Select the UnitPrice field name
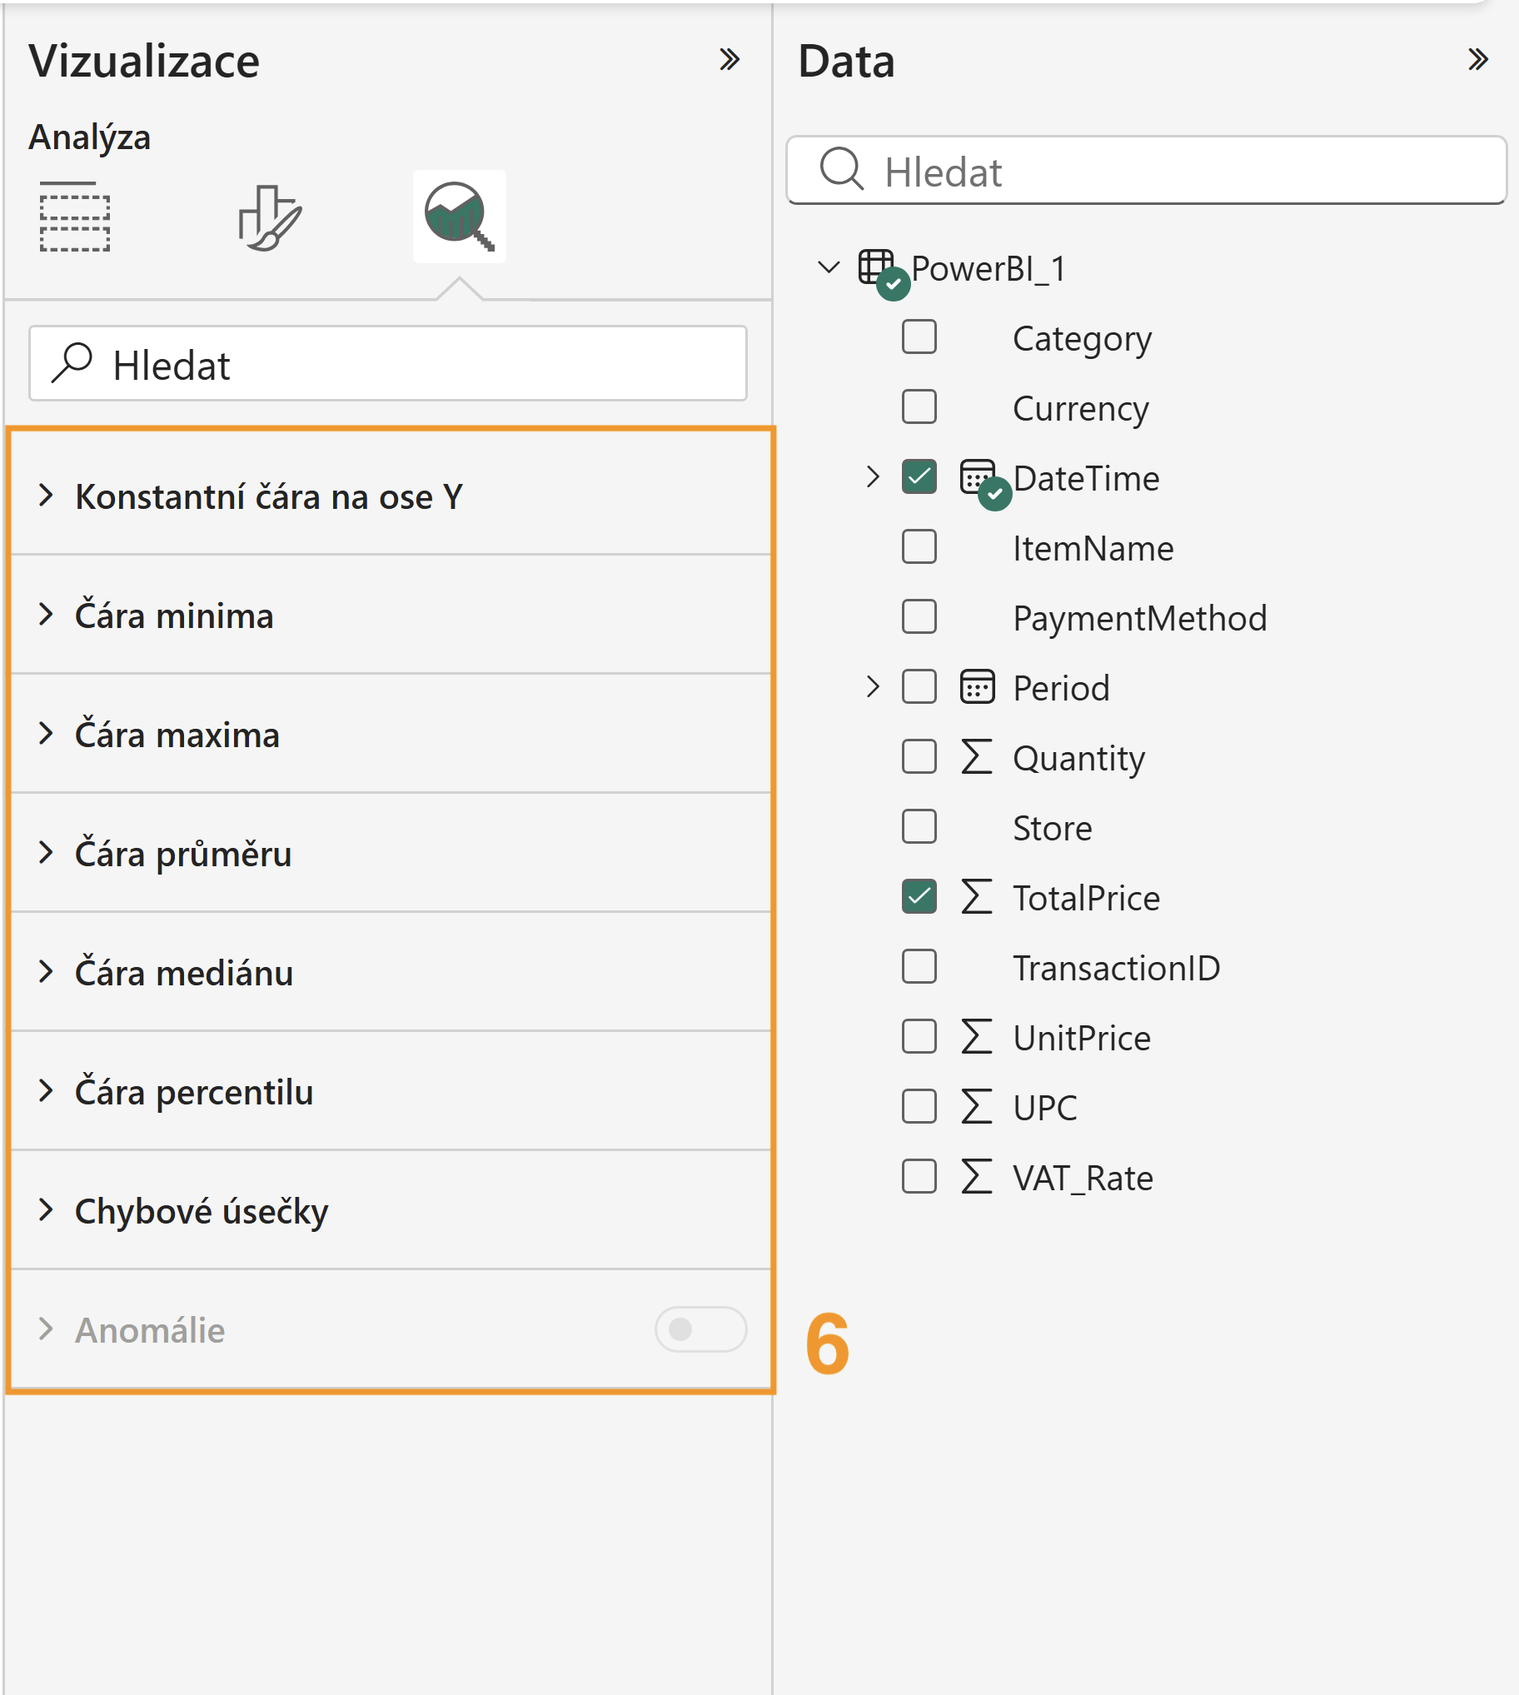The image size is (1519, 1695). point(1082,1038)
